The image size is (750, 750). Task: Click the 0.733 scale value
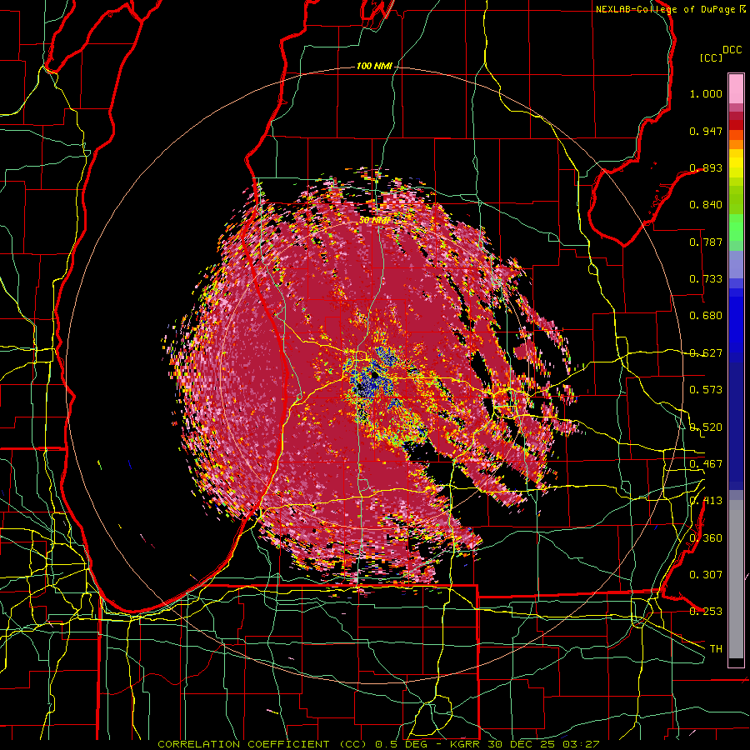(x=706, y=279)
